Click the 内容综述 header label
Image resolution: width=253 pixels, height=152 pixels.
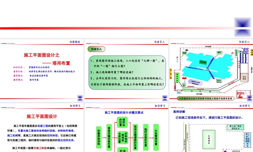75,42
